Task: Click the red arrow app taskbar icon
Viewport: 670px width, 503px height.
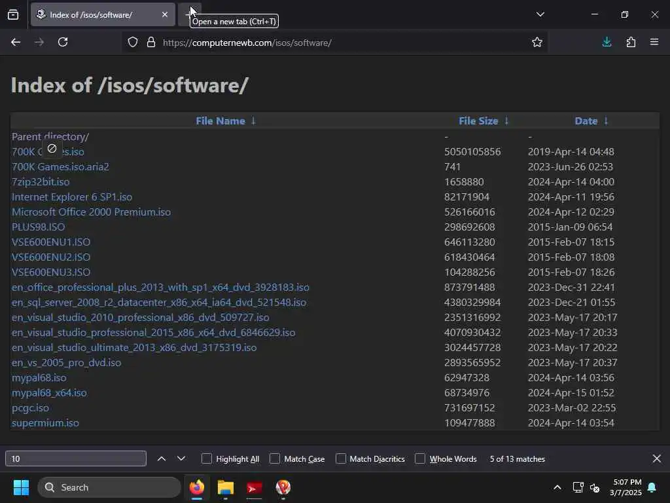Action: pos(255,487)
